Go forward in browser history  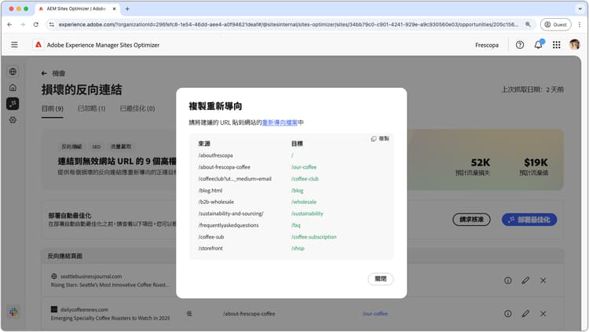pos(23,24)
